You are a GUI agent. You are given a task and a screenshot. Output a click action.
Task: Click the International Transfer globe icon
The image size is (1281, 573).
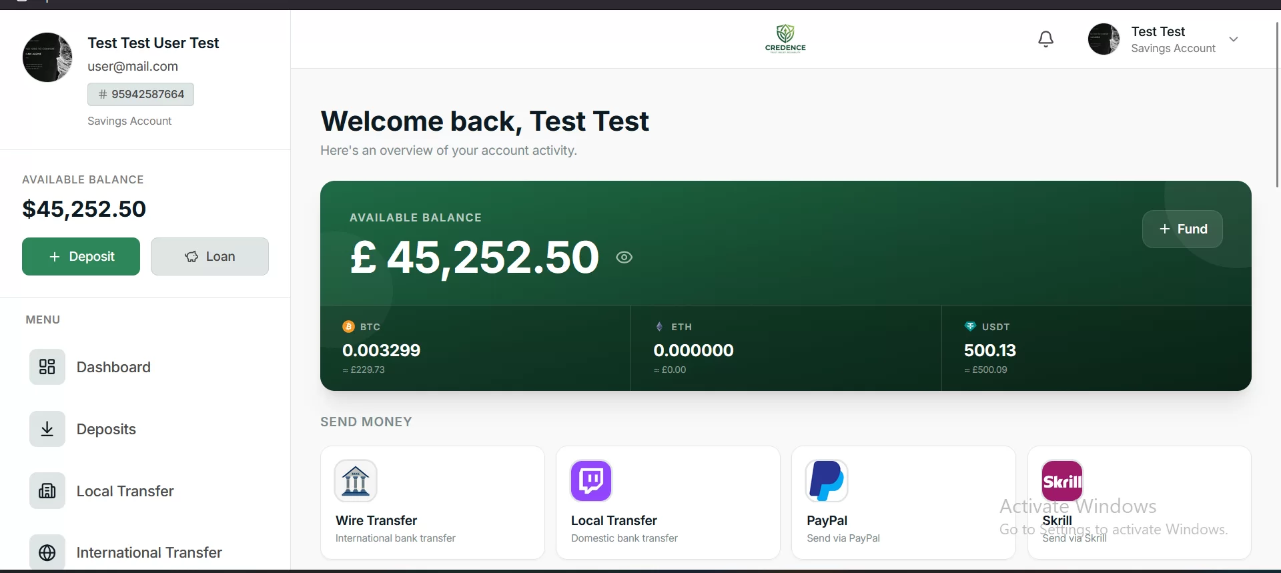point(47,552)
